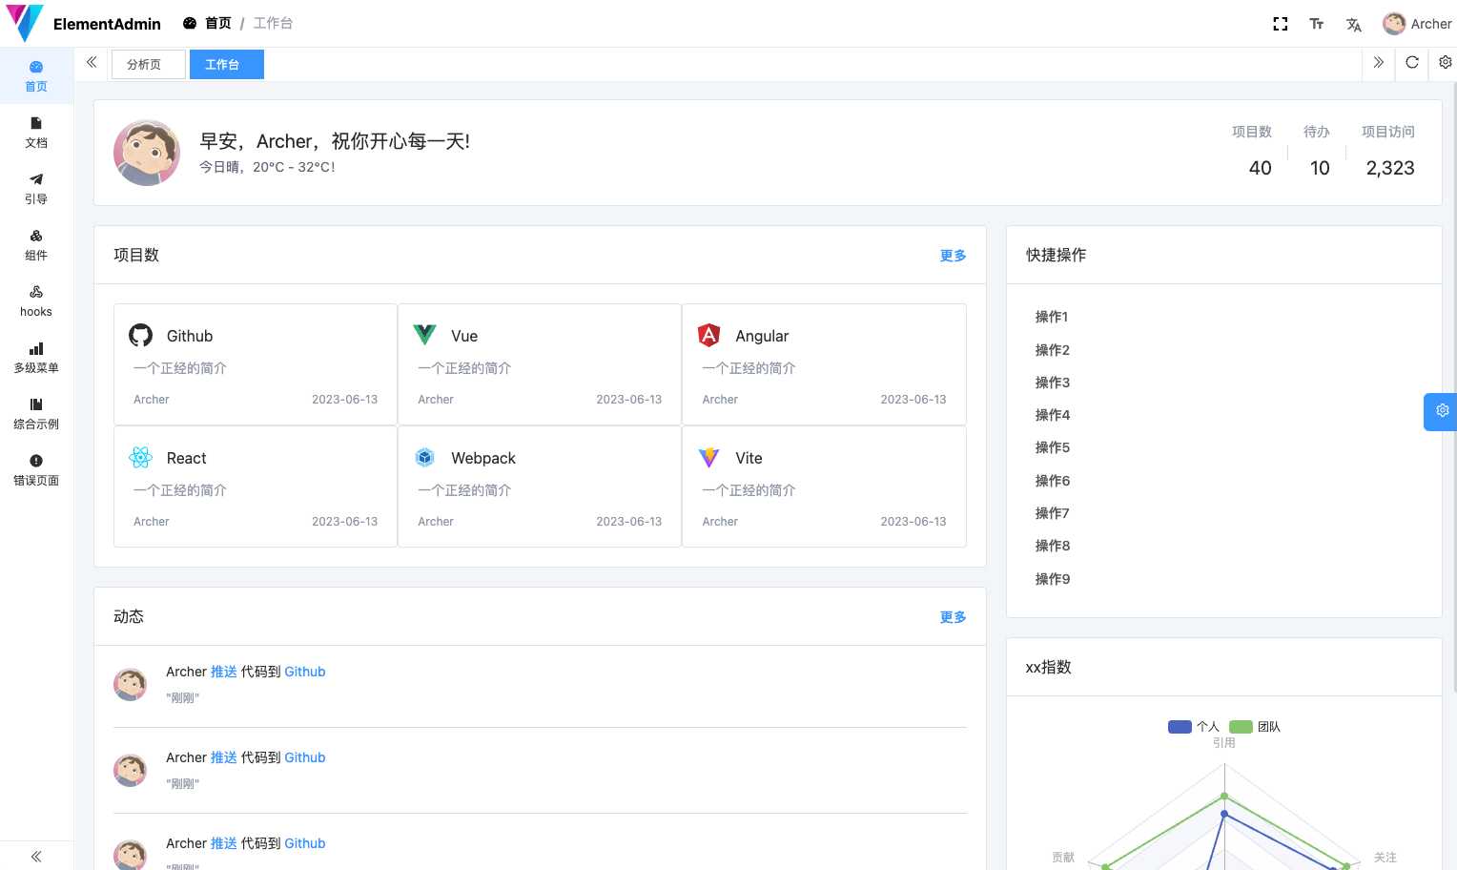
Task: Click the 项目访问 value 2,323
Action: coord(1390,168)
